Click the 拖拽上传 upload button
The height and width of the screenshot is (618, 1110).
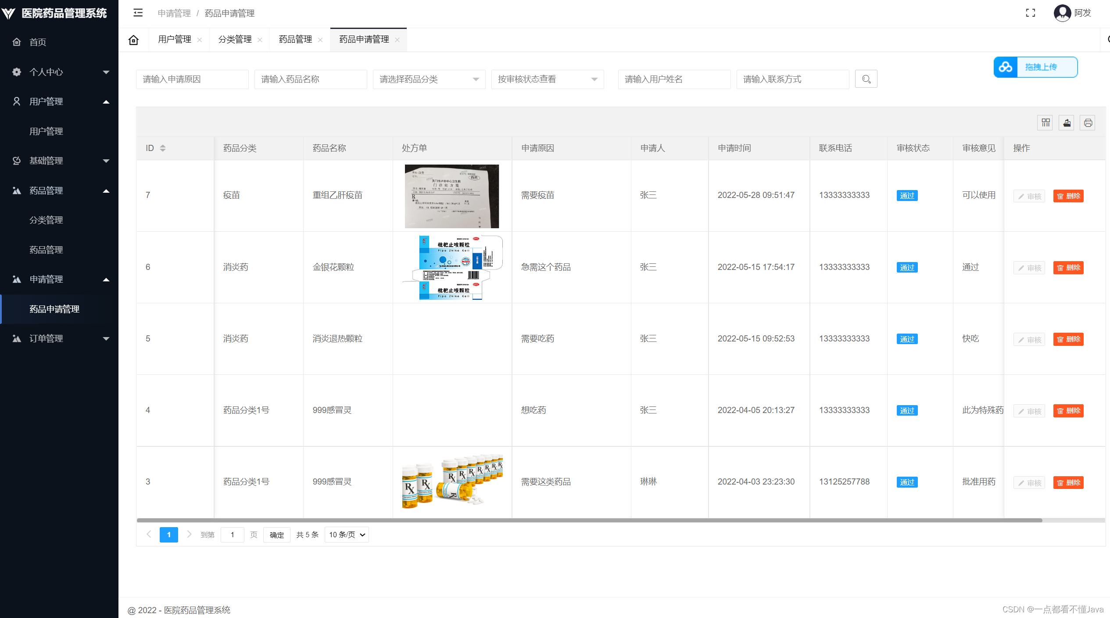coord(1035,67)
